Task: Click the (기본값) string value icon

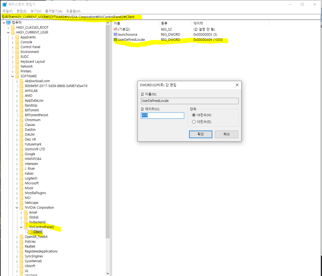Action: 115,29
